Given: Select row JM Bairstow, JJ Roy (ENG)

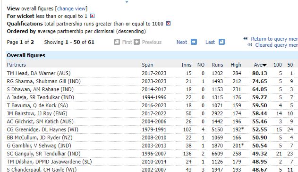Looking at the screenshot, I should coord(152,113).
